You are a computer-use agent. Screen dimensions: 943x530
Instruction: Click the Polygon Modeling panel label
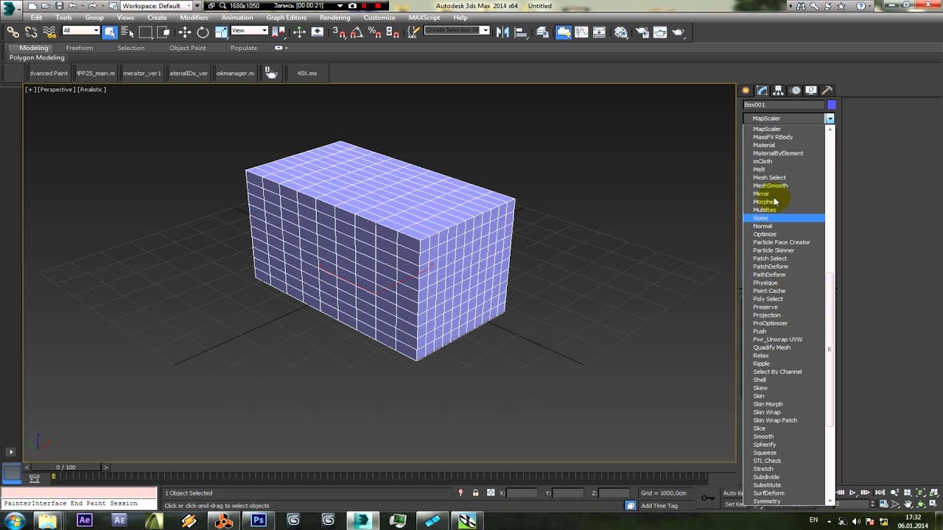point(37,57)
